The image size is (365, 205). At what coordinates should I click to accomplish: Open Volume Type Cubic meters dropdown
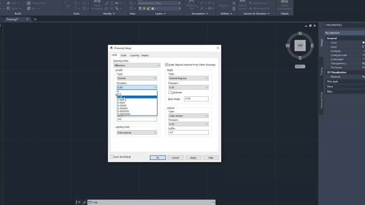click(188, 116)
